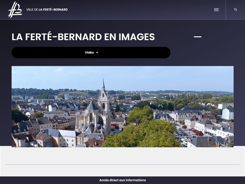Open Accès direct aux informations bar

[122, 180]
